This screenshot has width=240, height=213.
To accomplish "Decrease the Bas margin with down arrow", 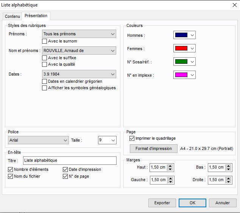I will [x=229, y=169].
